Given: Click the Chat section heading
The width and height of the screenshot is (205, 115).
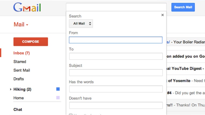Looking at the screenshot, I should 18,109.
